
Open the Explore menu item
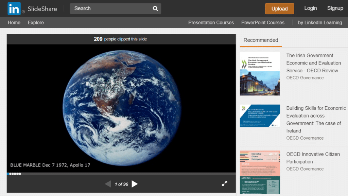click(36, 23)
